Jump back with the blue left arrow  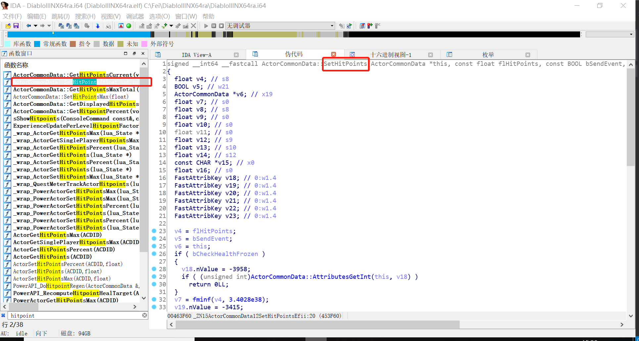pos(28,26)
